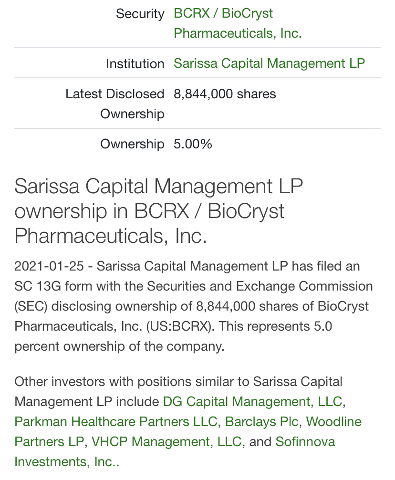
Task: Click the Ownership row label
Action: (x=132, y=144)
